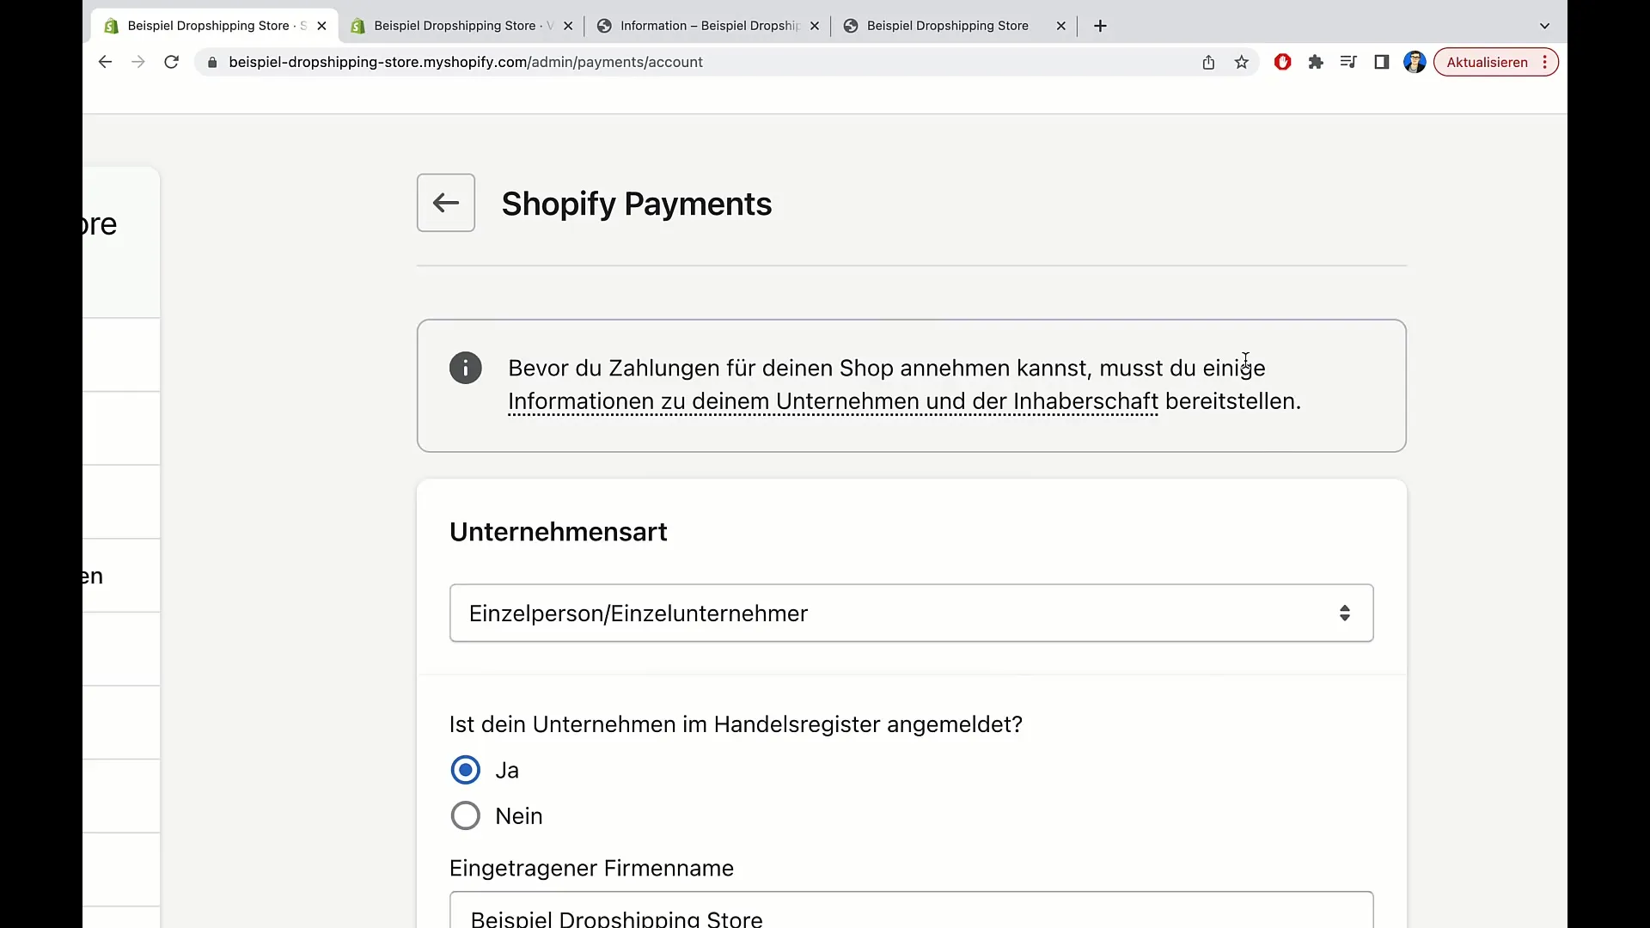Screen dimensions: 1650x928
Task: Close the second Beispiel Dropshipping Store tab
Action: click(x=568, y=26)
